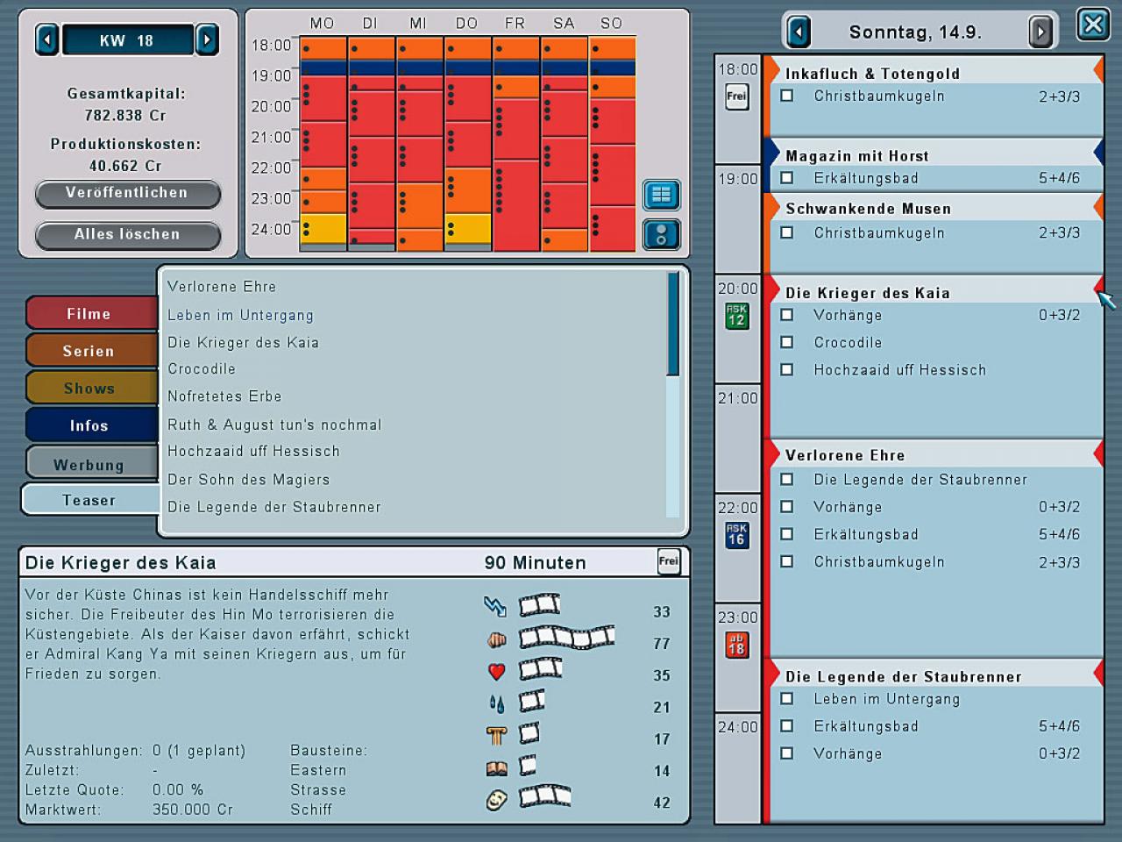Screen dimensions: 1122x842
Task: Click the blue figure icon below grid button
Action: click(662, 235)
